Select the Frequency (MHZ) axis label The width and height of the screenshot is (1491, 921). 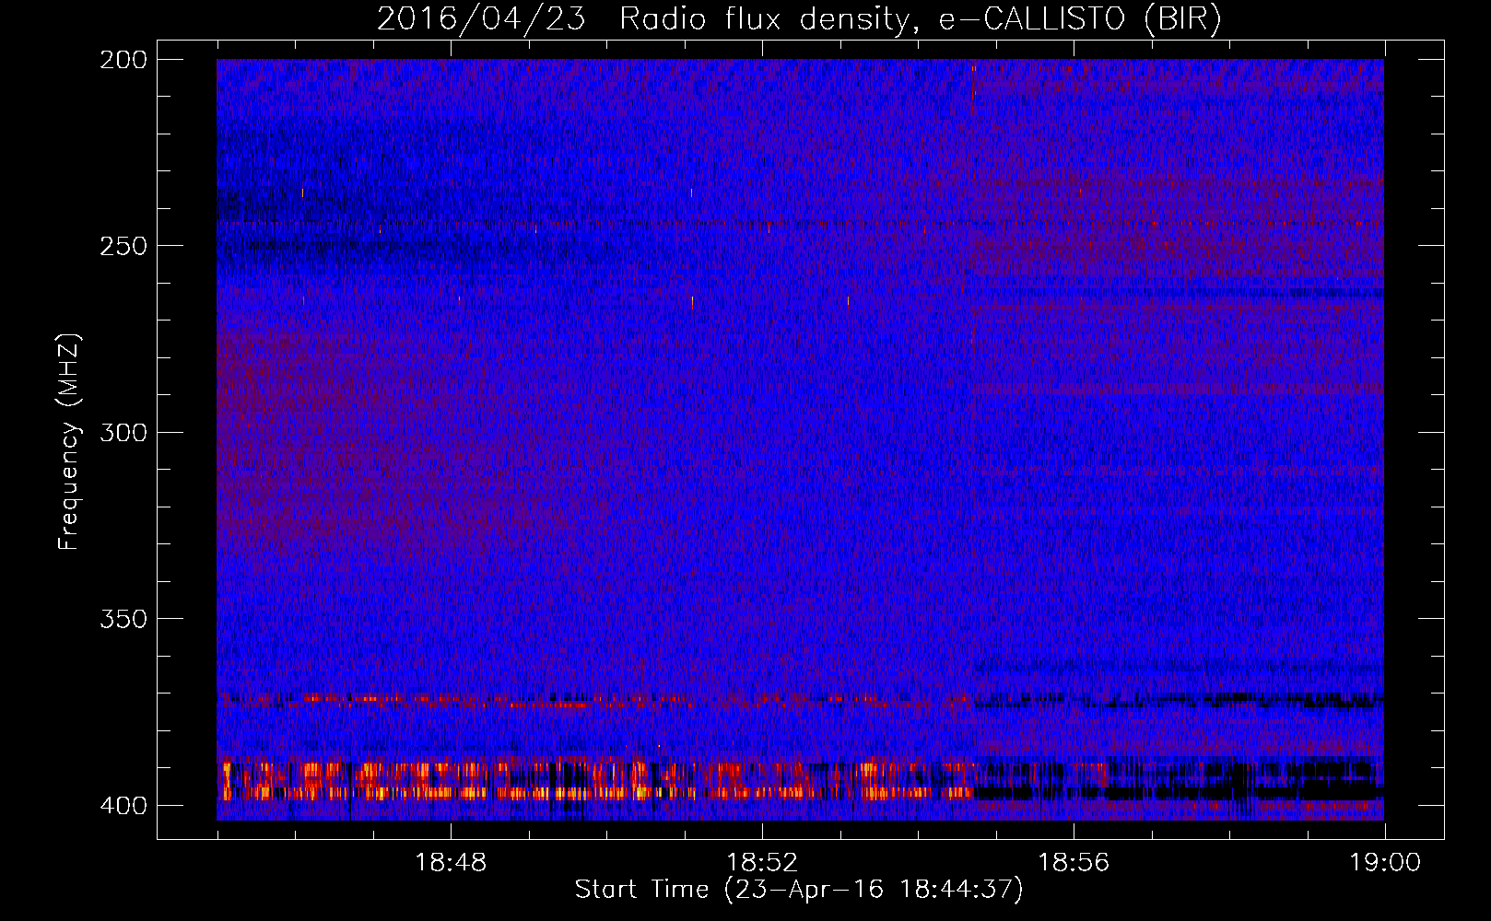(x=69, y=441)
